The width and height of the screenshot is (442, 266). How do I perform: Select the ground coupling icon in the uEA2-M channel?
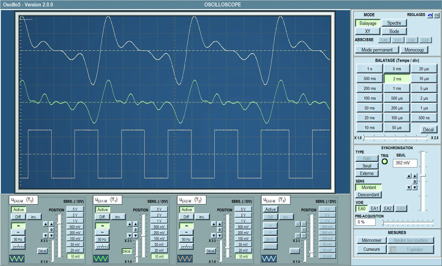[x=186, y=246]
